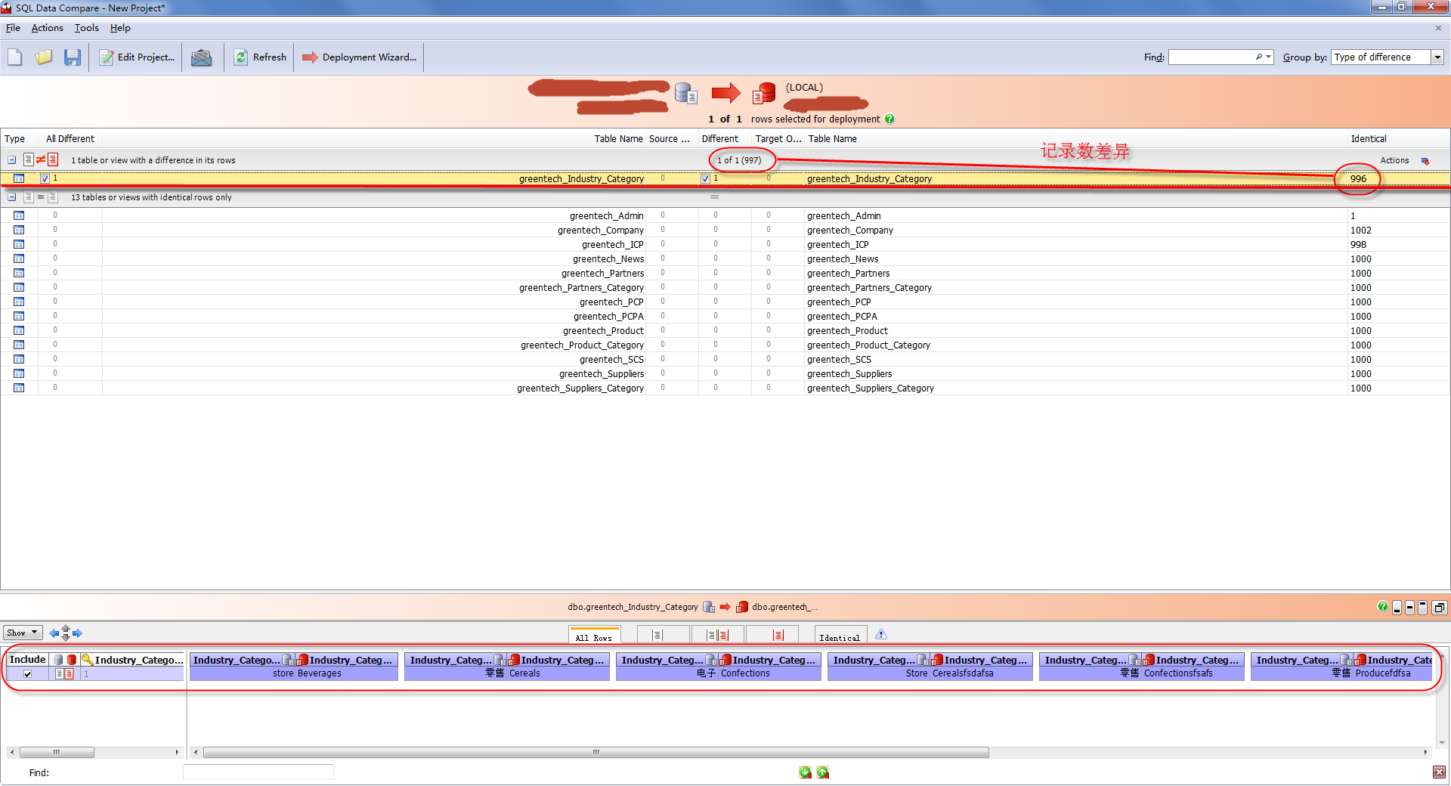Focus the bottom Find input field
Viewport: 1451px width, 786px height.
[258, 772]
